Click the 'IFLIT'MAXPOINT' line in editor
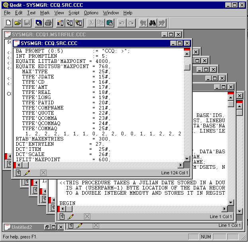Screen dimensions: 248x242 click(x=63, y=160)
